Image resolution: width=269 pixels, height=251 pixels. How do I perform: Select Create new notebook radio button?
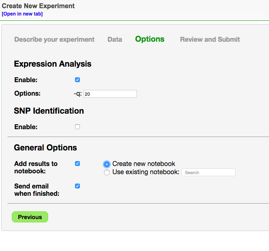point(107,164)
